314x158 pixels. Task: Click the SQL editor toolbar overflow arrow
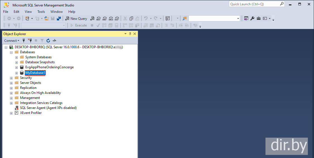coord(200,26)
